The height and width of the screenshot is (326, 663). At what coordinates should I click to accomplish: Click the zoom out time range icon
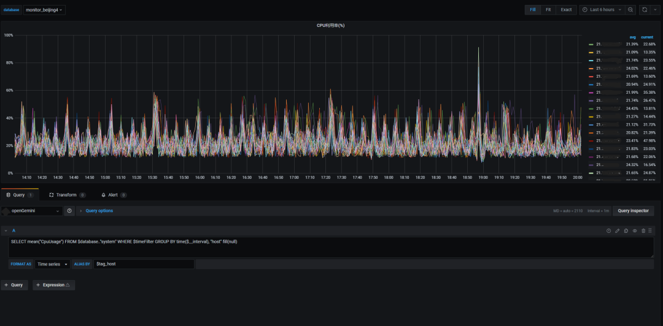[630, 10]
